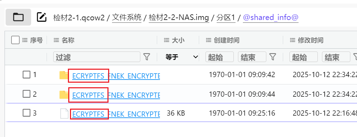Toggle the select-all checkbox in header

point(15,40)
